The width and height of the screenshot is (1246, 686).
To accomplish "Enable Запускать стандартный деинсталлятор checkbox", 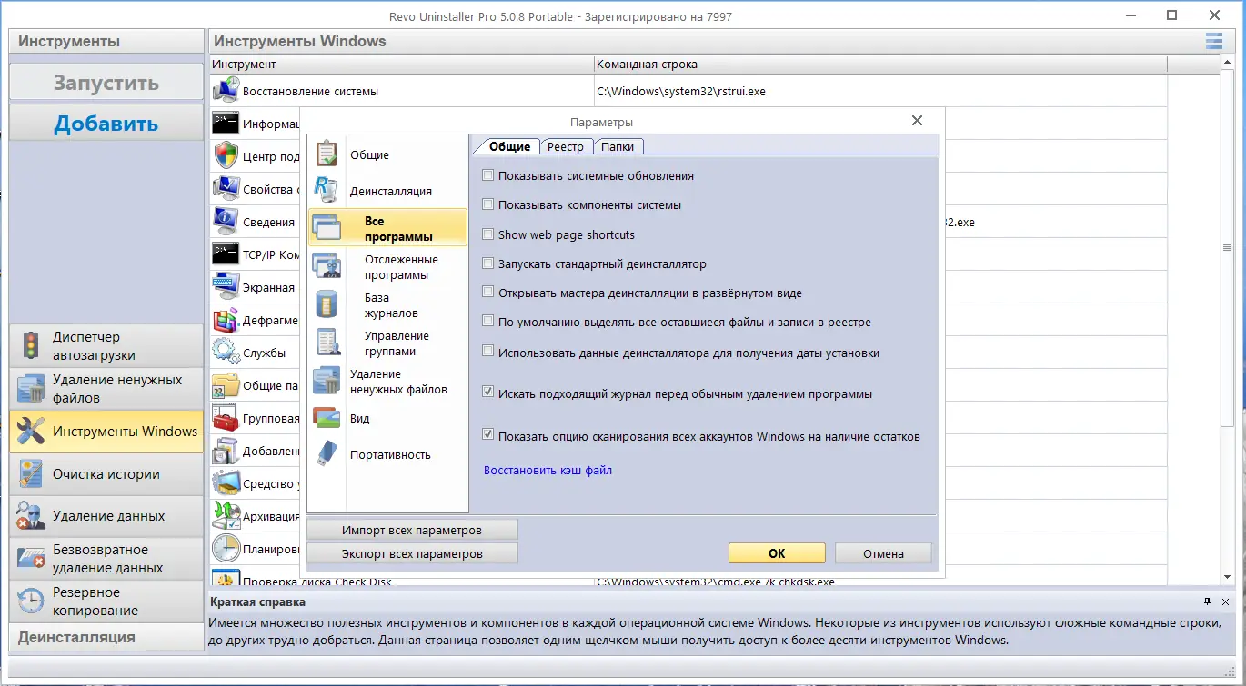I will (489, 263).
